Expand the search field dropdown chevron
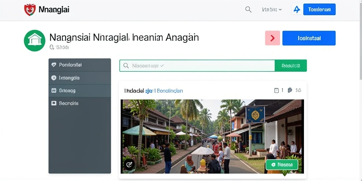 pos(162,65)
